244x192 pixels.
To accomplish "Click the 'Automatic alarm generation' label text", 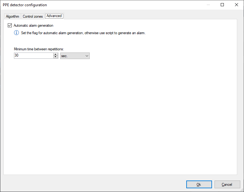I will pyautogui.click(x=34, y=25).
